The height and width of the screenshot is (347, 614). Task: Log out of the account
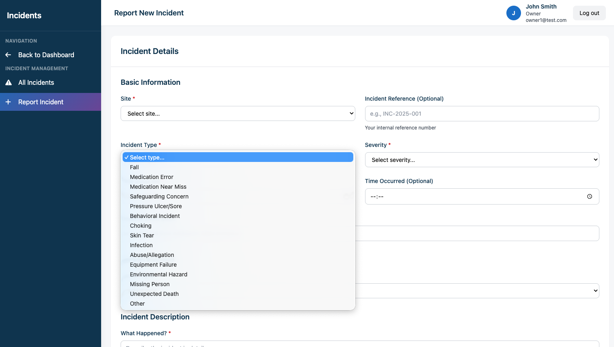click(x=589, y=13)
